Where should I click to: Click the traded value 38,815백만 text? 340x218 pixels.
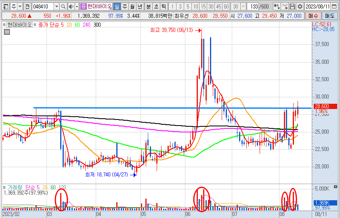coord(160,16)
